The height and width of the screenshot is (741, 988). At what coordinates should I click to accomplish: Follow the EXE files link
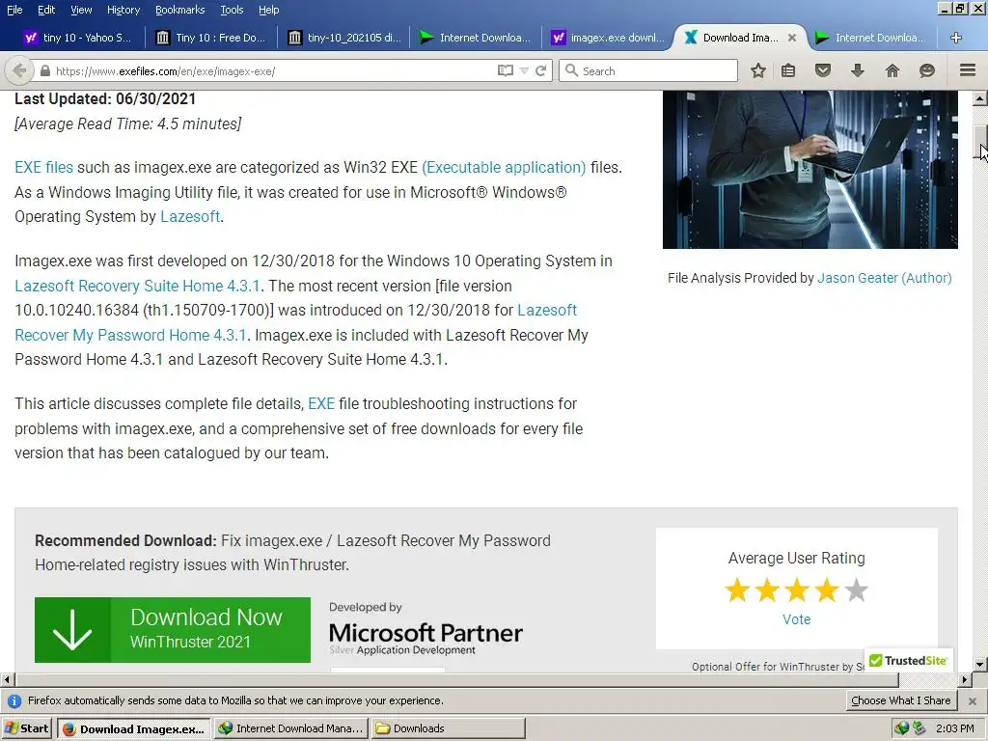coord(43,167)
